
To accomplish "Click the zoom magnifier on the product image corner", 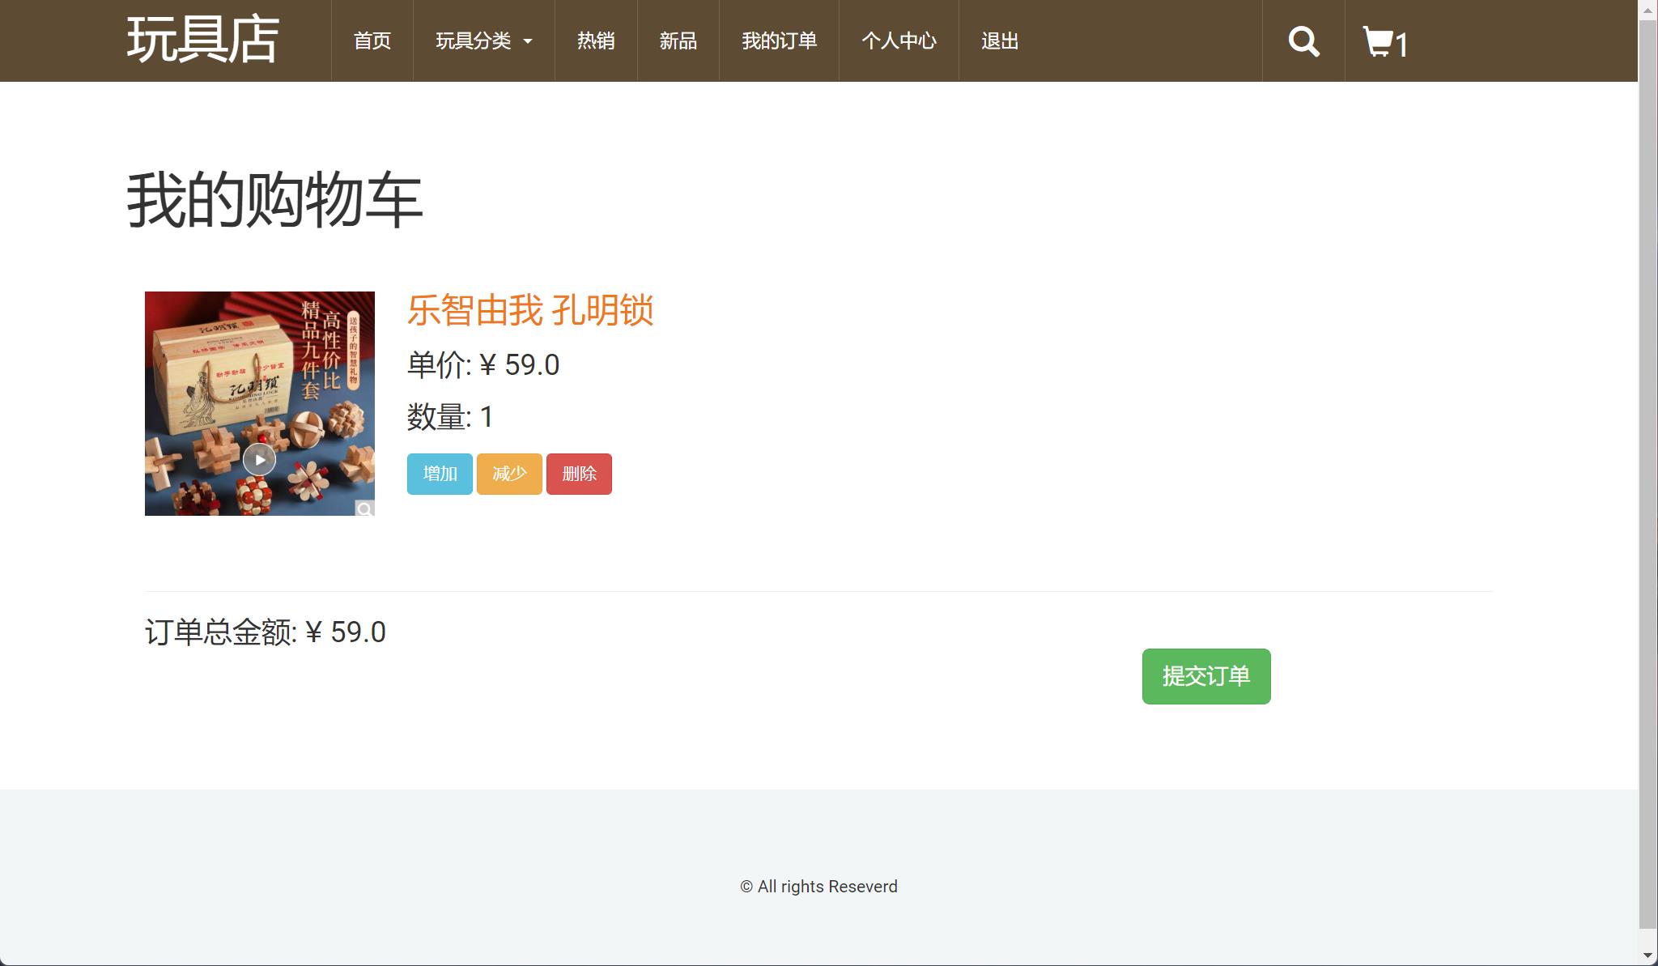I will pyautogui.click(x=366, y=508).
